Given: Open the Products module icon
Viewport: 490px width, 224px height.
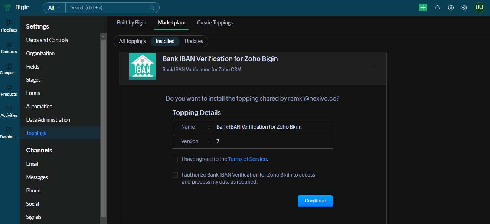Looking at the screenshot, I should tap(9, 87).
